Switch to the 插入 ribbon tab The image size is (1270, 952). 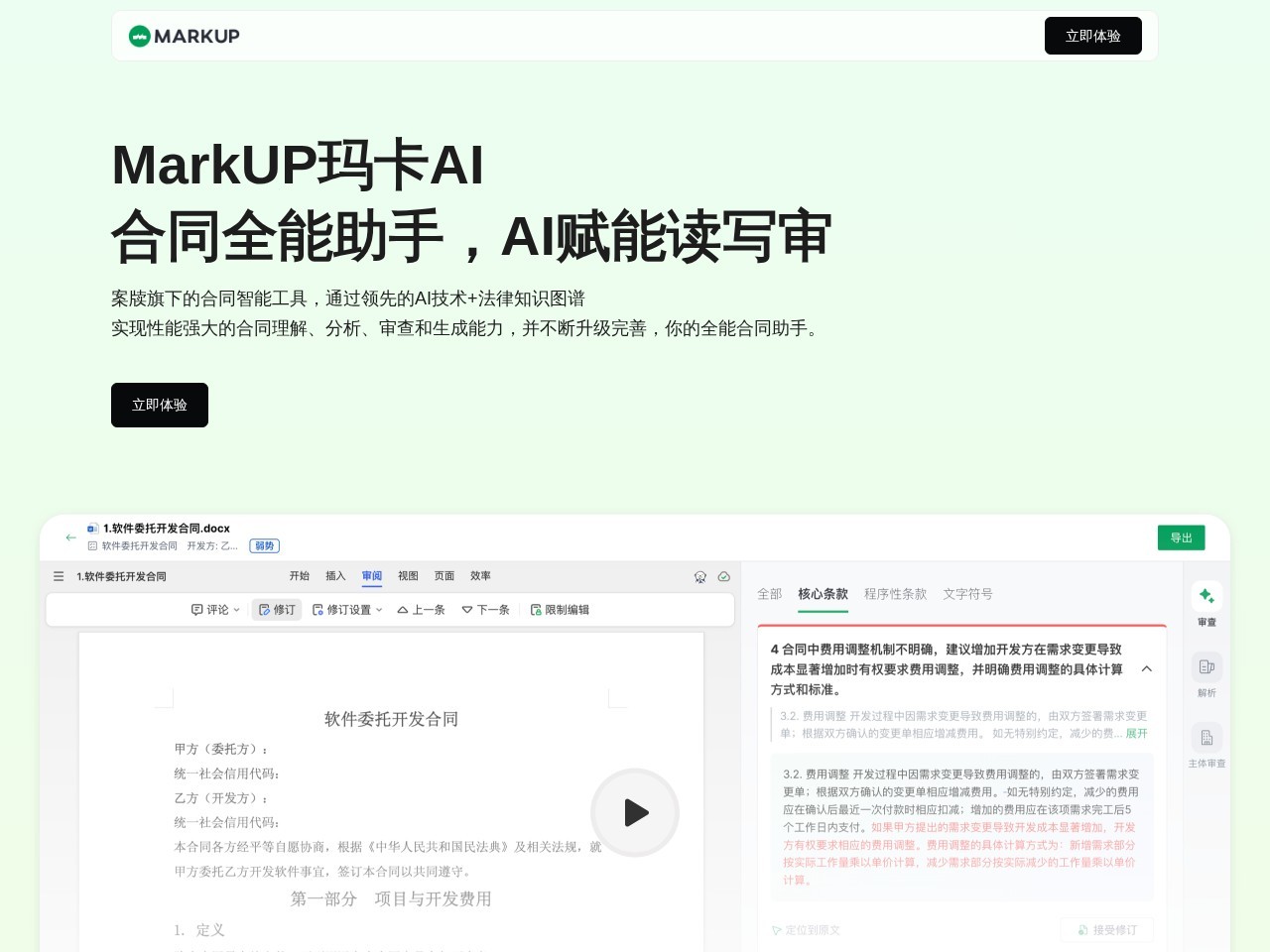pos(335,576)
